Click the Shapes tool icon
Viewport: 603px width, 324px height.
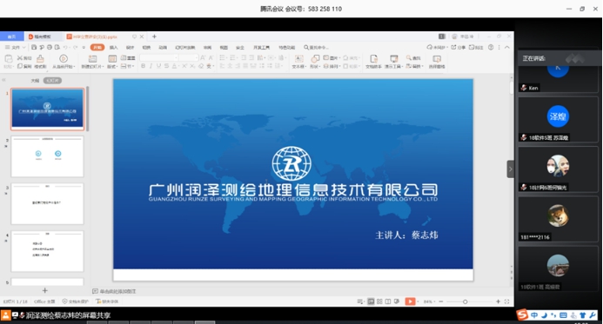pos(315,58)
